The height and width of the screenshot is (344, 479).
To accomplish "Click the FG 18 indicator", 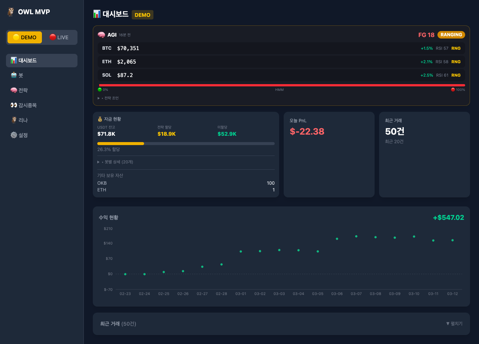I will pyautogui.click(x=426, y=34).
